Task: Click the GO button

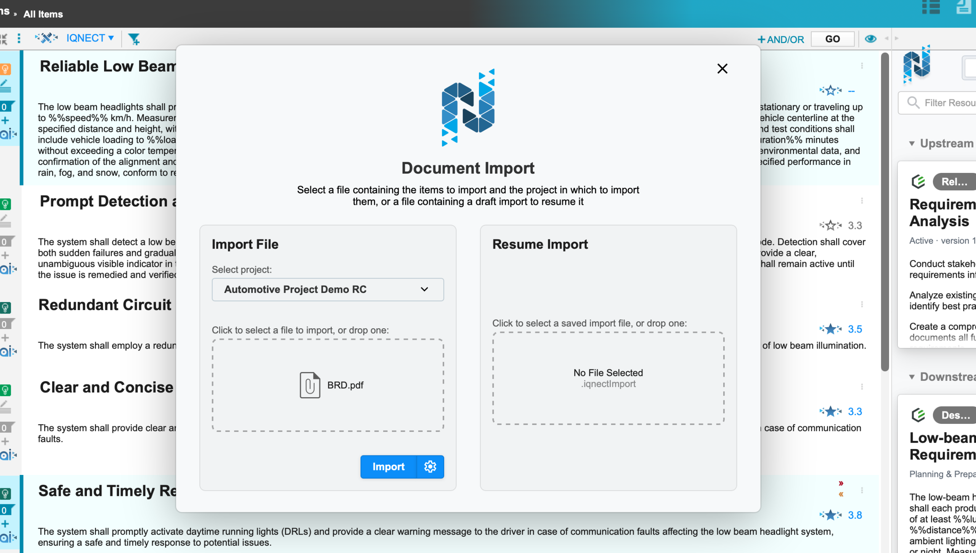Action: point(833,39)
